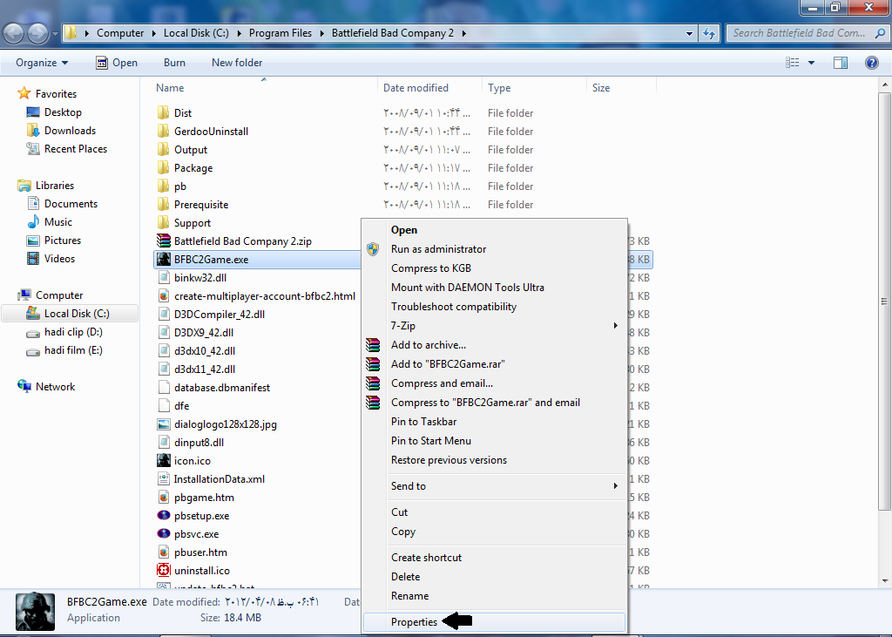Image resolution: width=892 pixels, height=637 pixels.
Task: Click the shield icon beside Run as administrator
Action: [373, 248]
